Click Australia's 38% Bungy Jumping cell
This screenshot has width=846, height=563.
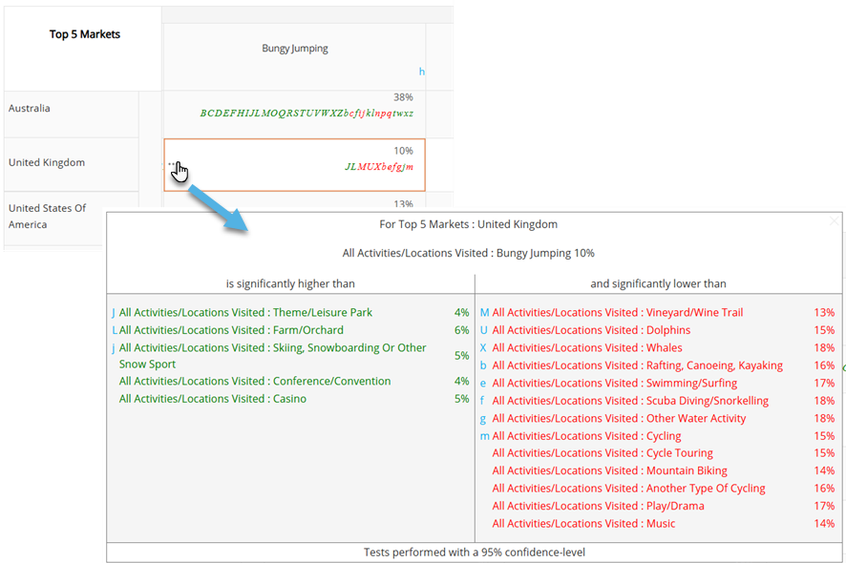pos(295,114)
